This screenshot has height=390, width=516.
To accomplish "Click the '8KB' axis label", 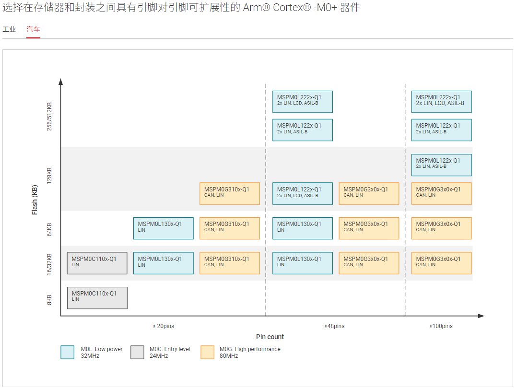I will pyautogui.click(x=49, y=299).
